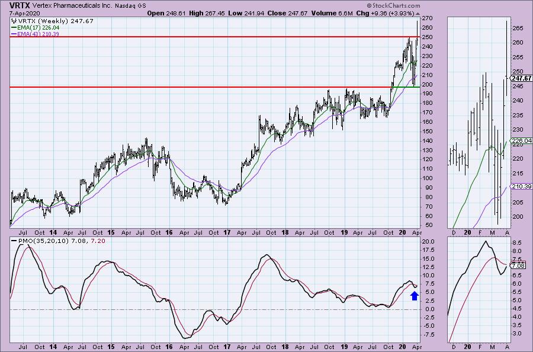Click the 8.5 axis label on PMO zoom panel

[516, 242]
